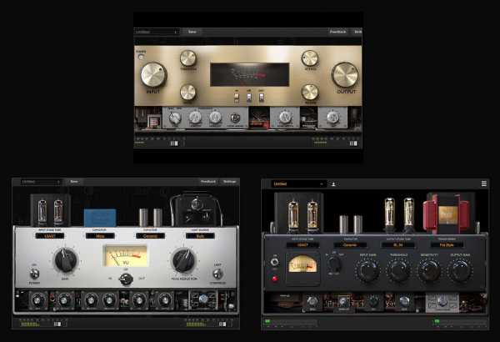Click Feedback in the gold unit window

tap(337, 32)
